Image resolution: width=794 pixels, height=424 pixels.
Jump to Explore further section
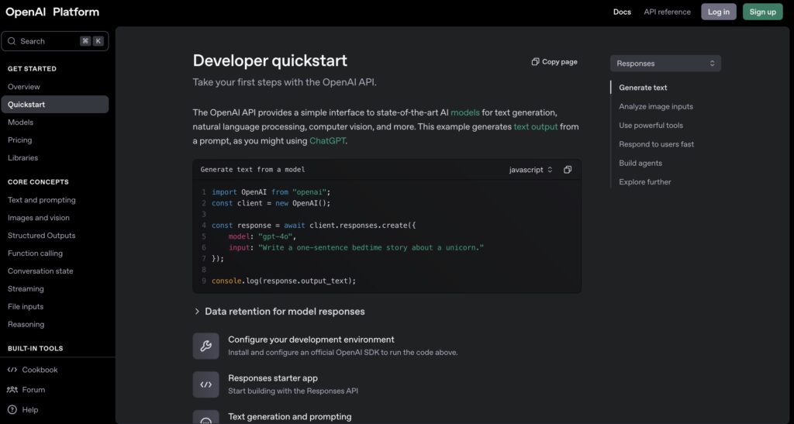[x=644, y=182]
